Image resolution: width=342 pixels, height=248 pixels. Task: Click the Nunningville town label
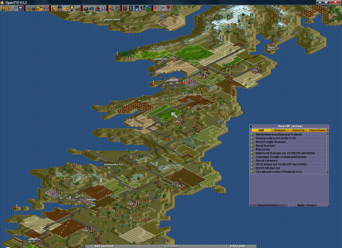[34, 239]
